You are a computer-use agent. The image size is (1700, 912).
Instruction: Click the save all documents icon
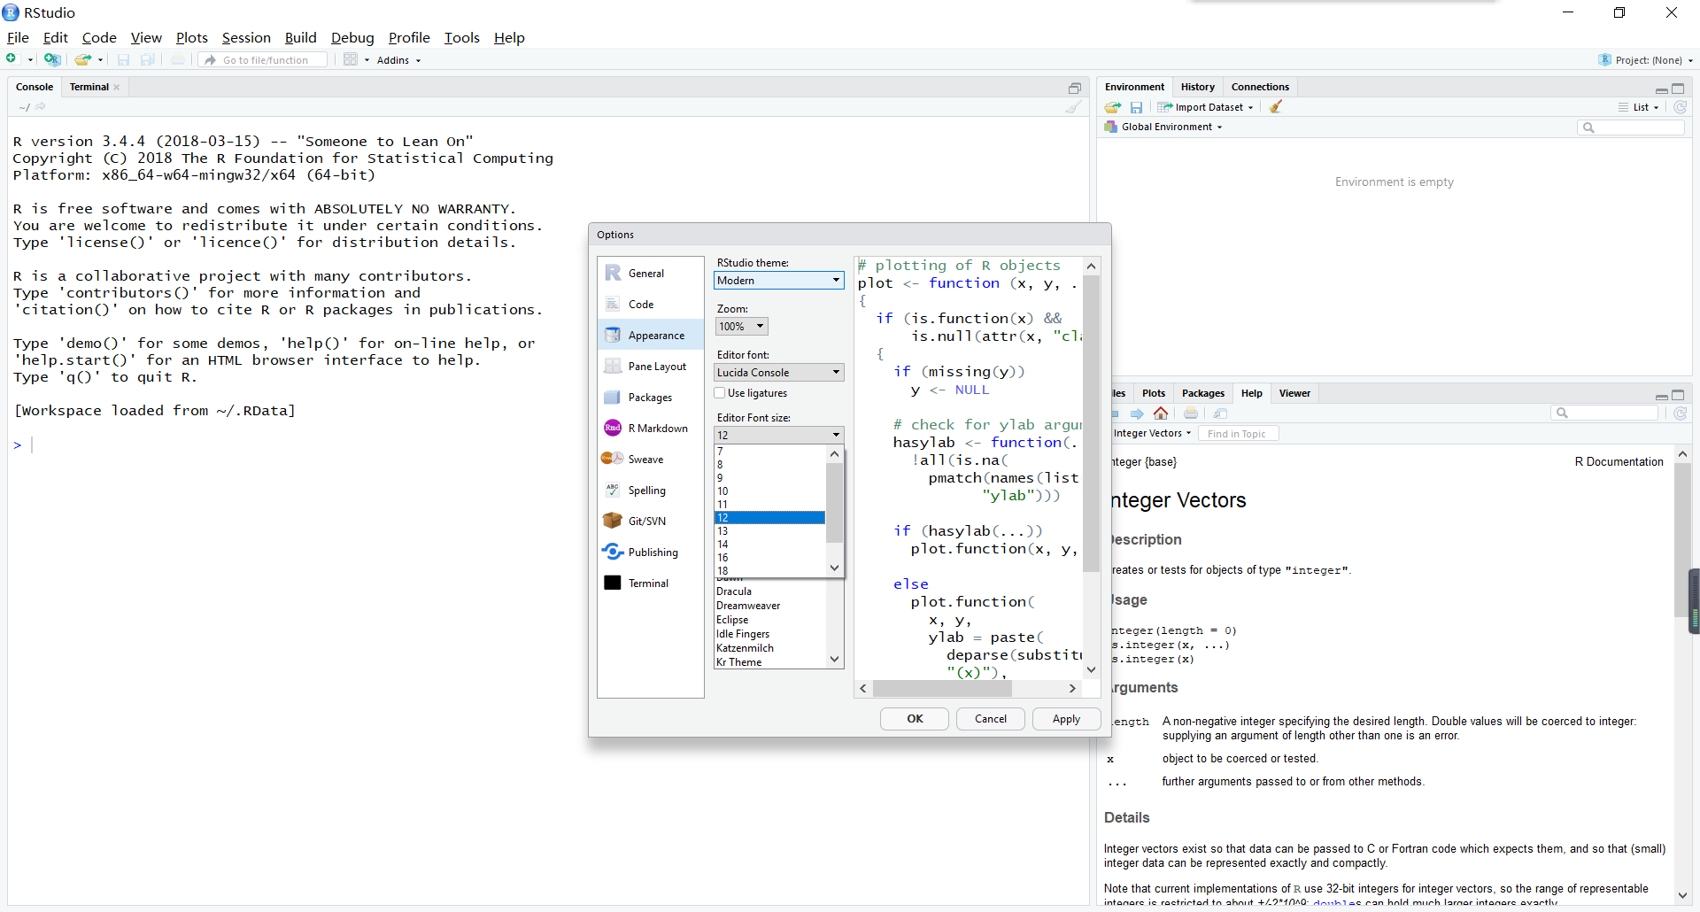pyautogui.click(x=148, y=59)
